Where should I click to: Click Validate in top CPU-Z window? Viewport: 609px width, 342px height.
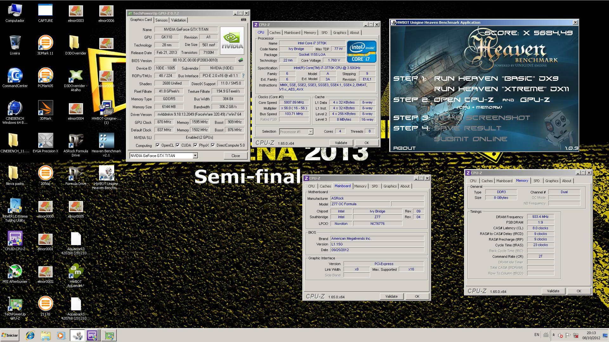point(341,143)
